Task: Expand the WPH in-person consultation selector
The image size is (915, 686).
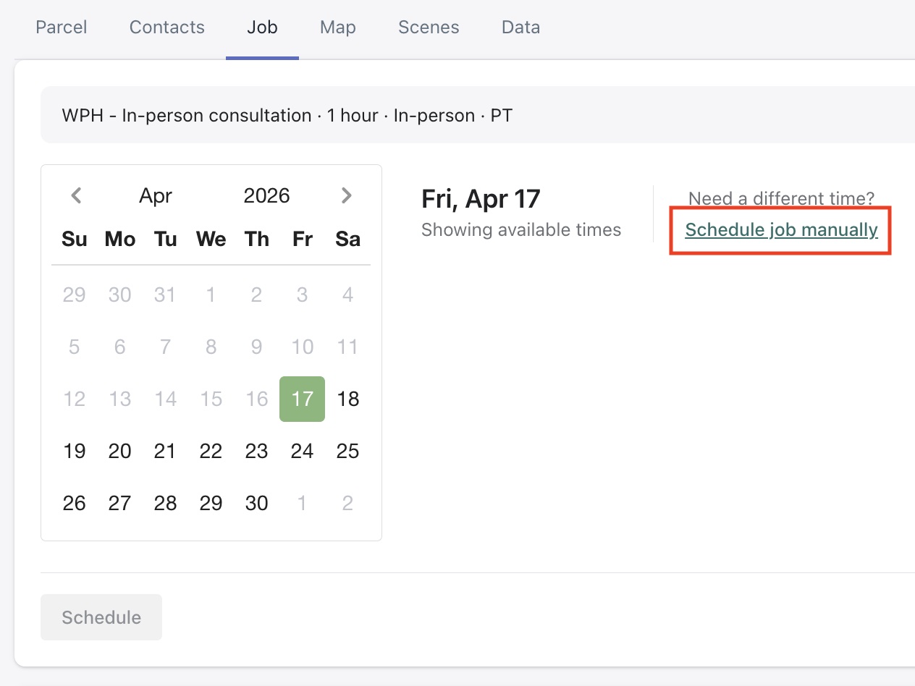Action: pyautogui.click(x=478, y=116)
